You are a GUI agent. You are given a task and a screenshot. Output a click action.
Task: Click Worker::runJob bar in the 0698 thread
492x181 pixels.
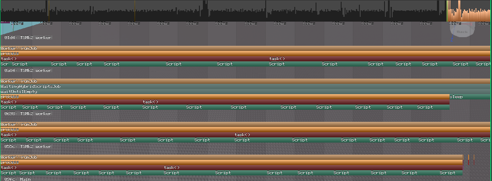(x=245, y=124)
